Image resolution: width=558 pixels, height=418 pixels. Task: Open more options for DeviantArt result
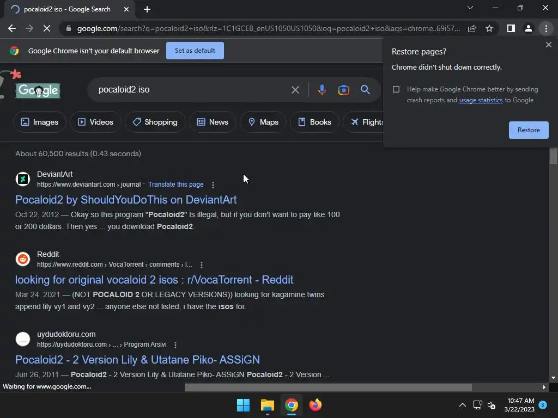(x=213, y=185)
